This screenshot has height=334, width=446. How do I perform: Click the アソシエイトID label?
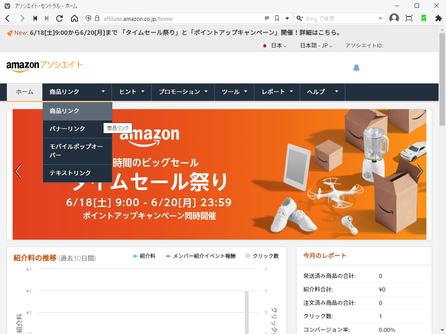(364, 46)
